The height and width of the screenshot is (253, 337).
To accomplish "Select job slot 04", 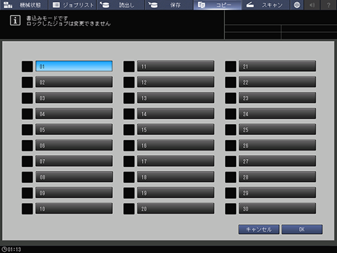I will click(74, 113).
